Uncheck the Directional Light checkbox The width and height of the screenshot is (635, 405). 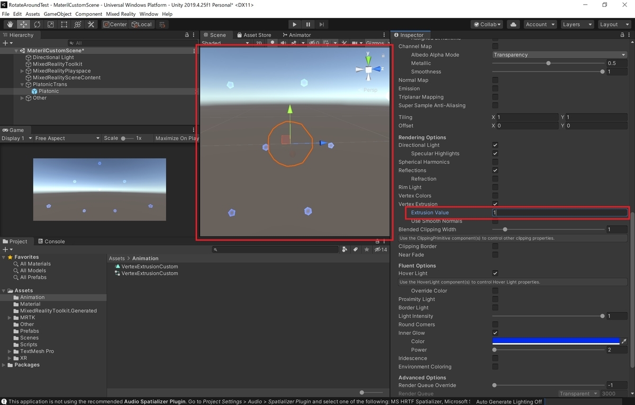pos(495,145)
